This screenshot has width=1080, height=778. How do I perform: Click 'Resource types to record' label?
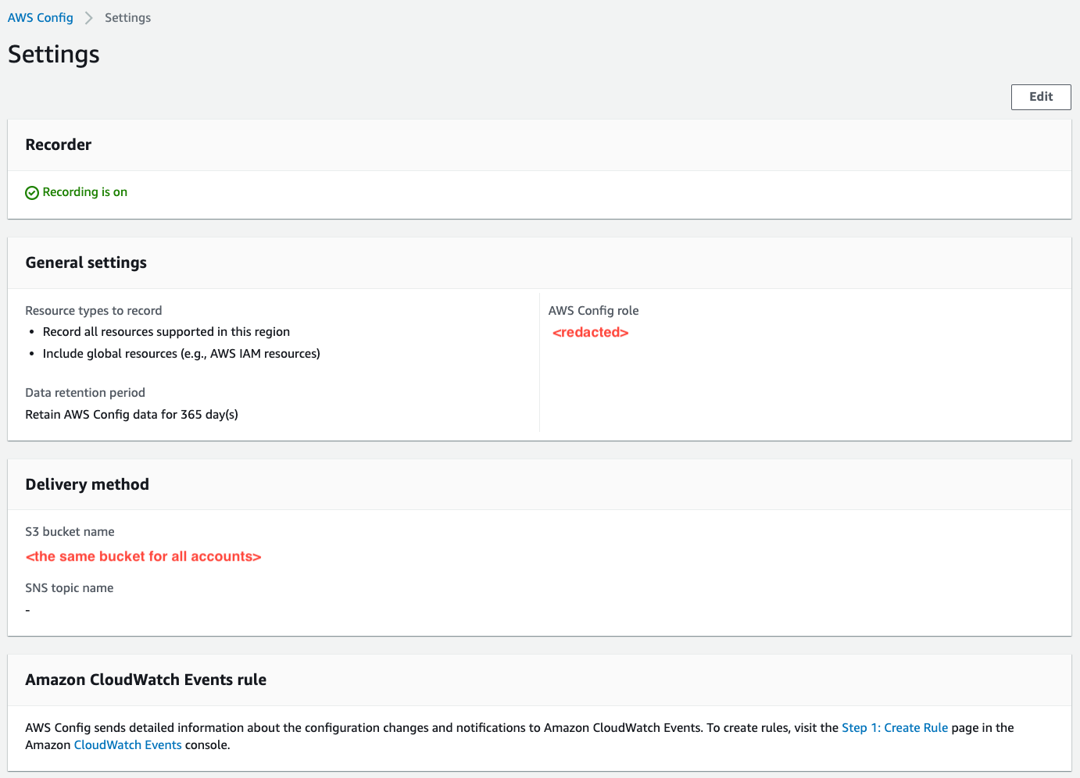pos(94,311)
